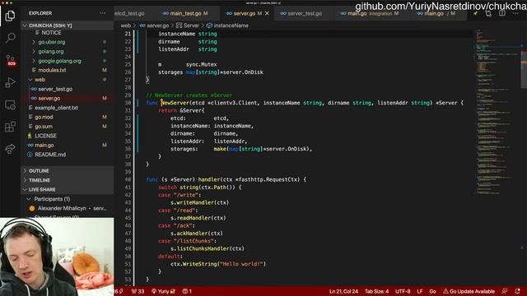527x296 pixels.
Task: Open modules.txt in explorer
Action: click(52, 70)
